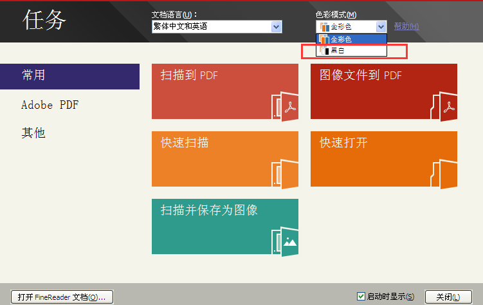Image resolution: width=483 pixels, height=305 pixels.
Task: Click document icon on 快速扫描 tile
Action: (285, 174)
